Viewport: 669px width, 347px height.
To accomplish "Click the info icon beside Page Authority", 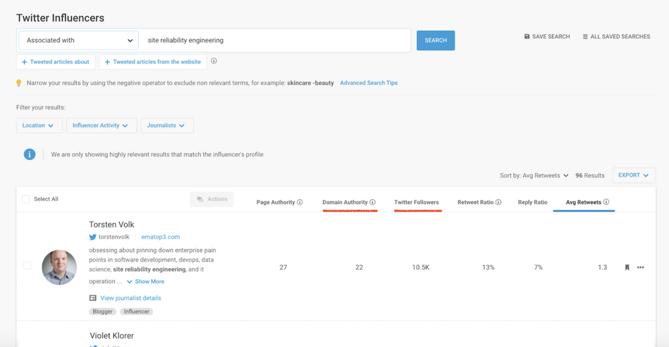I will (300, 203).
